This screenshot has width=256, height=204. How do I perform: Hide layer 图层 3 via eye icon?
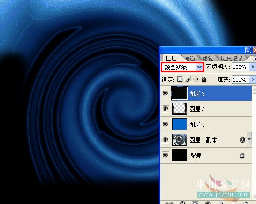coord(165,93)
